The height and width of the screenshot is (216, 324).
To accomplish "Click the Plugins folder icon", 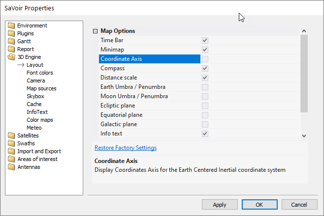I will [x=11, y=33].
